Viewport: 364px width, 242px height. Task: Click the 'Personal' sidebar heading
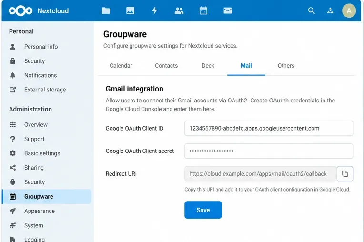point(21,31)
